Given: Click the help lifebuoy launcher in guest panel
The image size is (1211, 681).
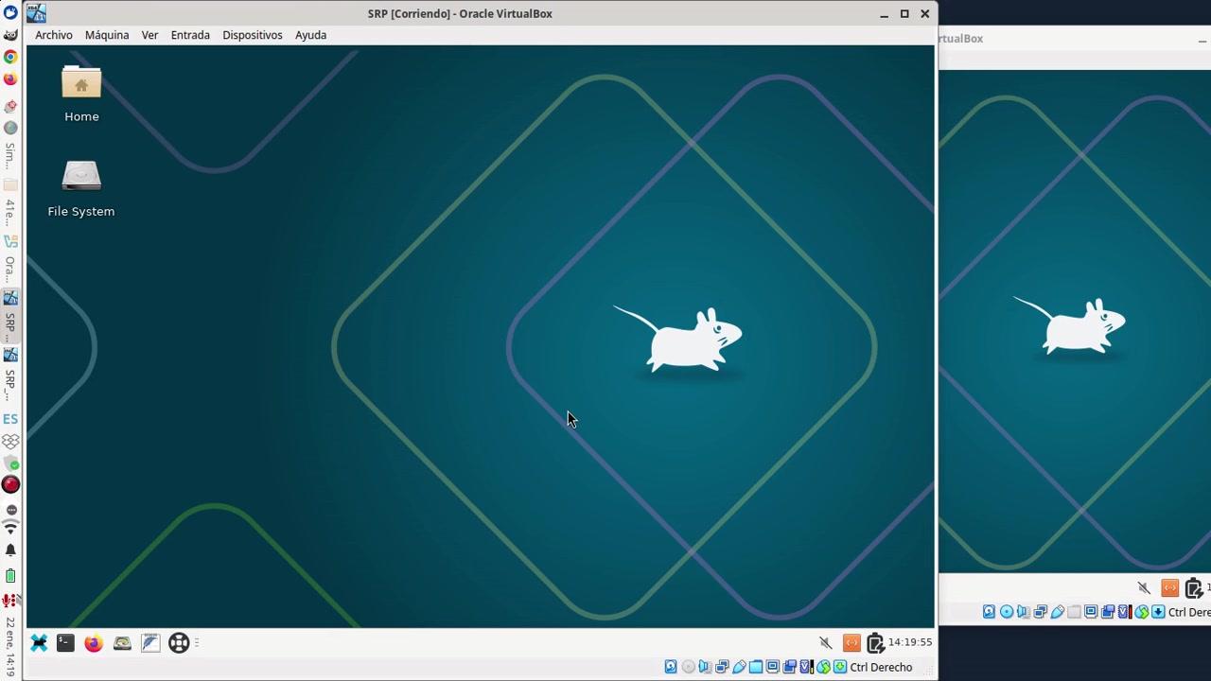Looking at the screenshot, I should pyautogui.click(x=179, y=643).
